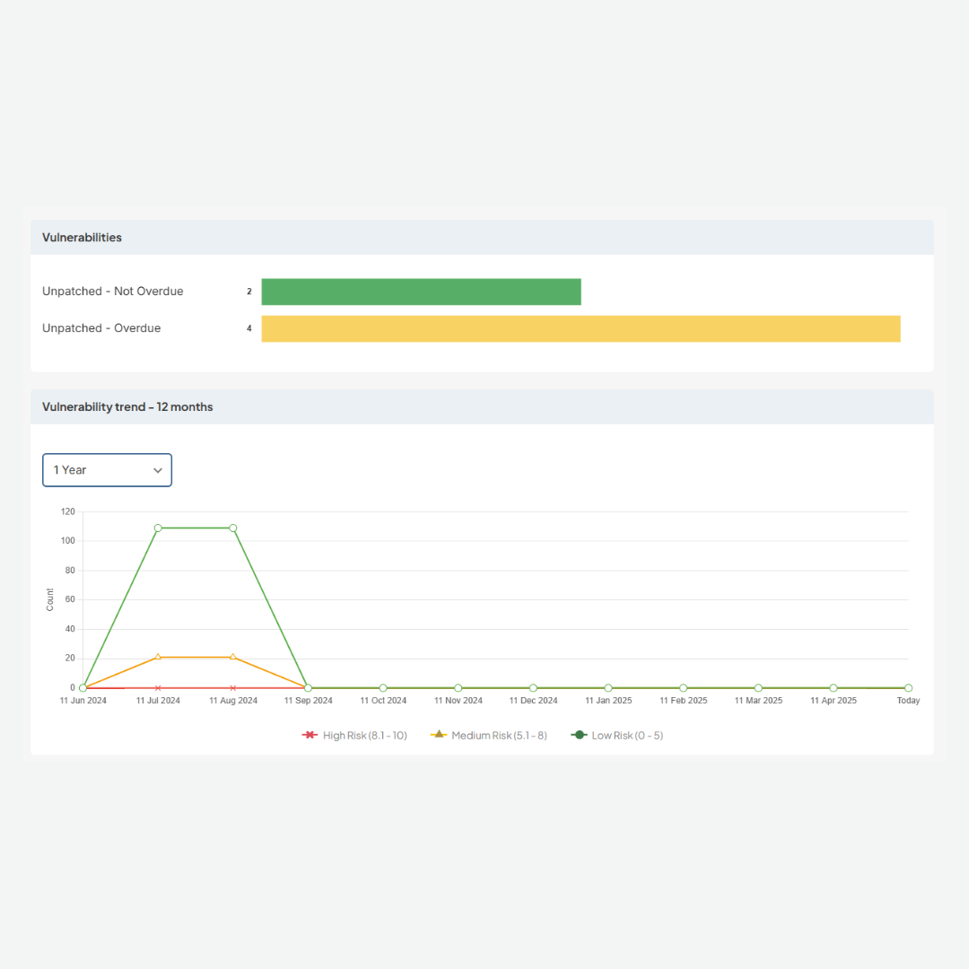Select High Risk cross marker at 11 Aug 2024

(233, 688)
